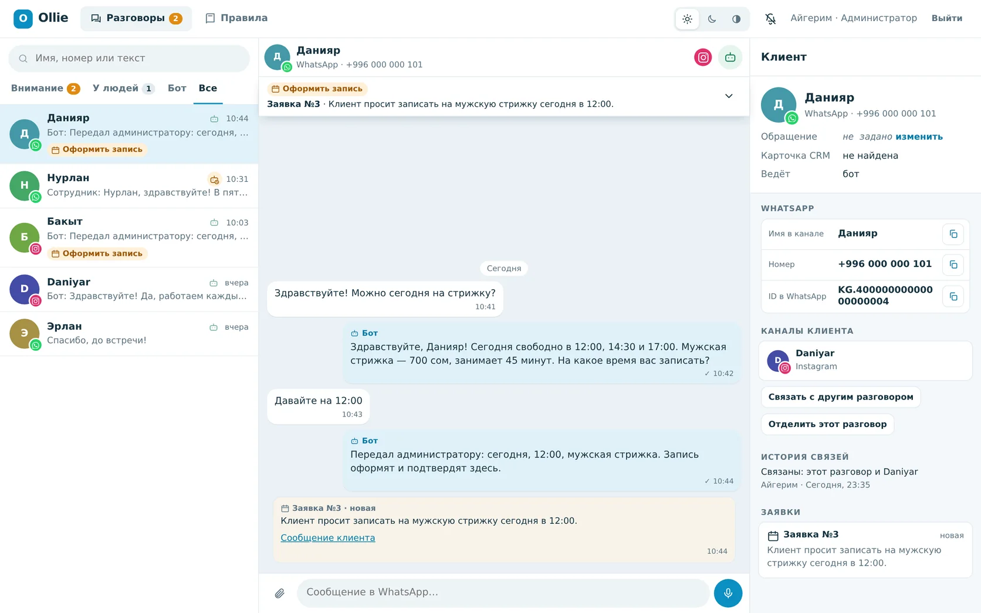Click the Ollie logo icon

pos(23,19)
